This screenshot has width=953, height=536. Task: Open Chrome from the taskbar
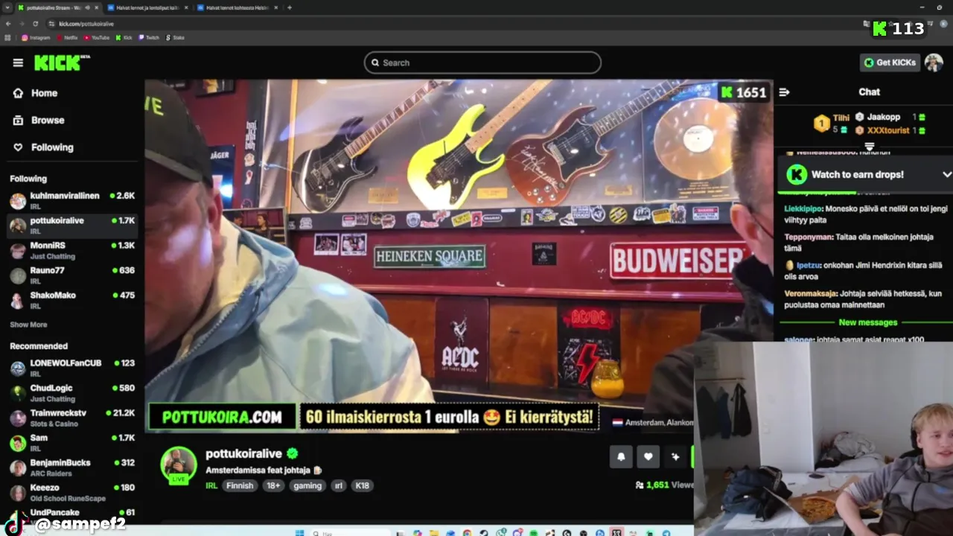click(467, 532)
